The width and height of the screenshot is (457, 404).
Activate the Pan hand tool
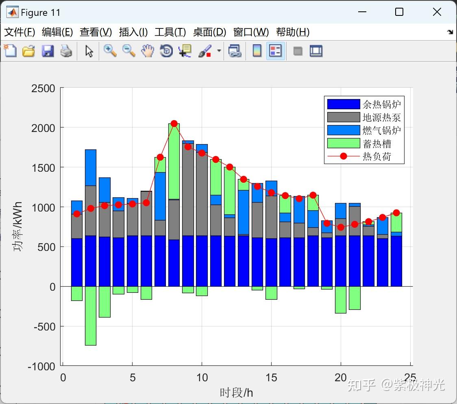[x=148, y=51]
